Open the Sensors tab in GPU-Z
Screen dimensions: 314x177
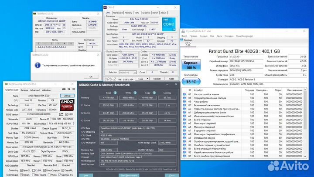tap(24, 90)
